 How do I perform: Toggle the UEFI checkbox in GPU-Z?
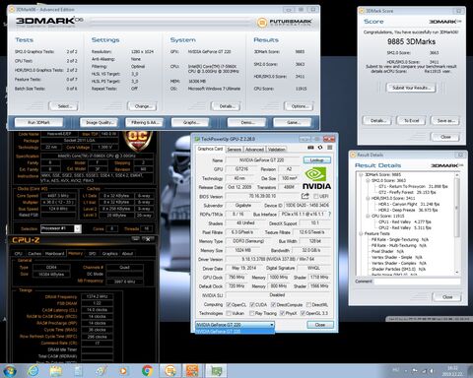click(x=315, y=196)
